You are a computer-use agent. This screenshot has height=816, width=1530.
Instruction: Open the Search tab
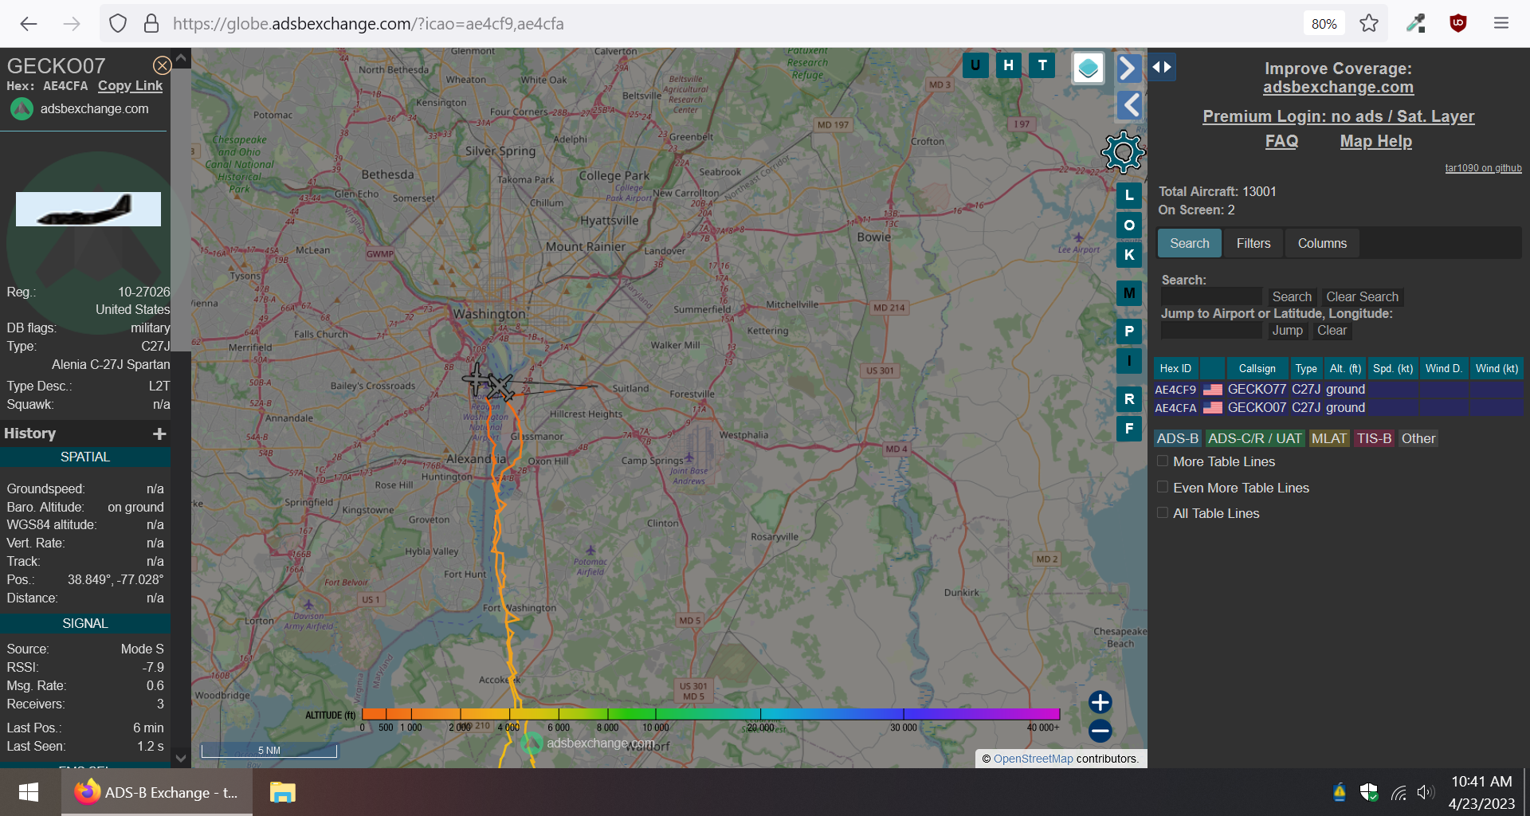click(1189, 243)
